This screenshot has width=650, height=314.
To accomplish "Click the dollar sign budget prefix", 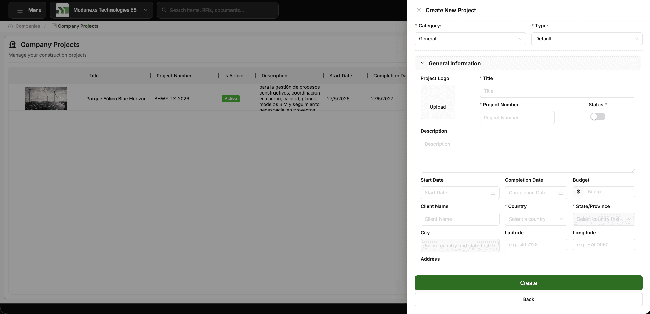I will pyautogui.click(x=578, y=192).
